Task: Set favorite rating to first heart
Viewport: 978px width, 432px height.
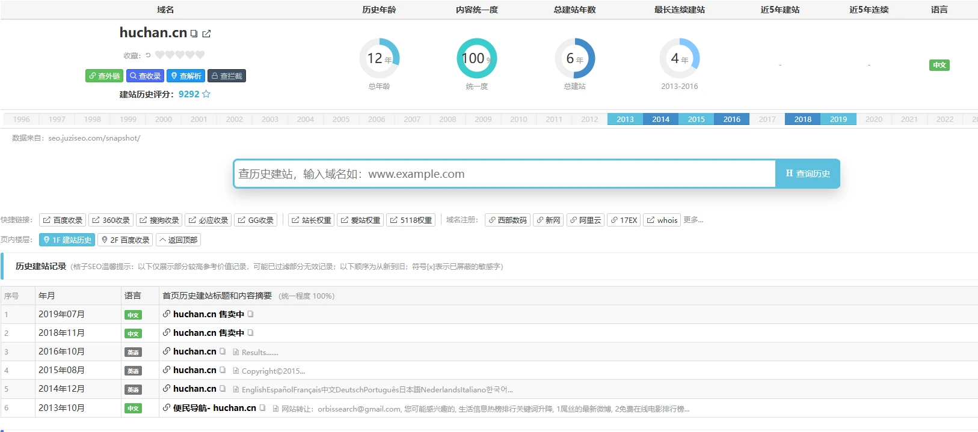Action: [x=159, y=55]
